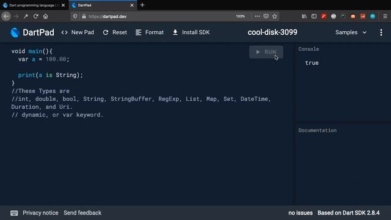The height and width of the screenshot is (220, 391).
Task: Click the cool-disk-3099 pad title
Action: pyautogui.click(x=272, y=32)
